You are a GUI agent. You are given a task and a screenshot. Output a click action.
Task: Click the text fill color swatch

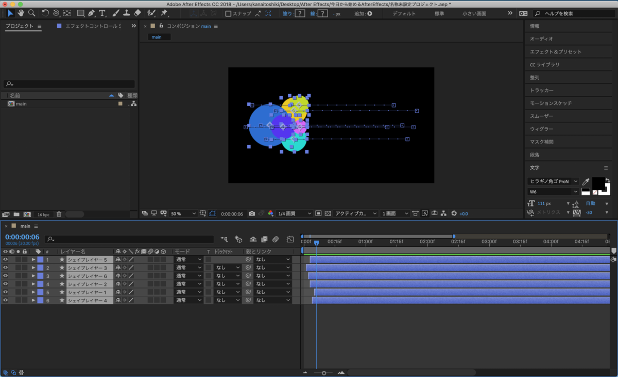tap(598, 183)
